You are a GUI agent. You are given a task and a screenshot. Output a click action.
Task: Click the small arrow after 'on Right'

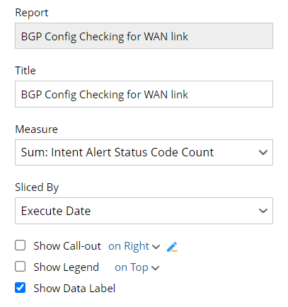(156, 247)
